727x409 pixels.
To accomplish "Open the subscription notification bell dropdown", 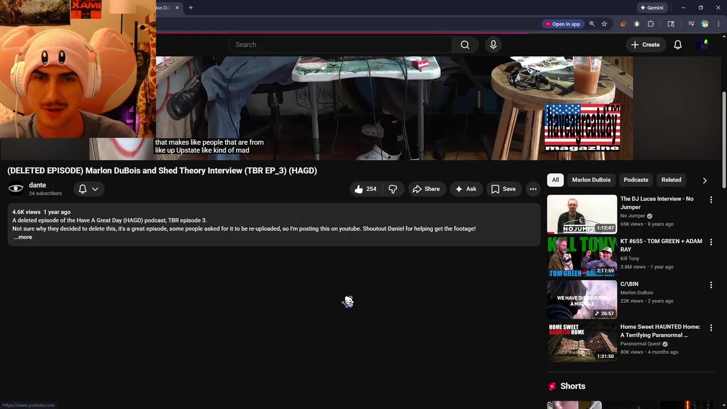I will pos(88,189).
